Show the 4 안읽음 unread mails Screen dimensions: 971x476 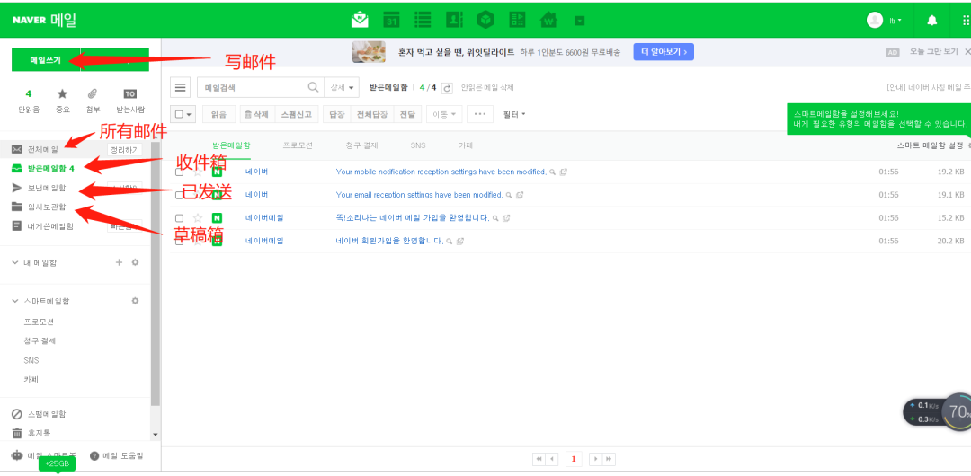click(29, 101)
